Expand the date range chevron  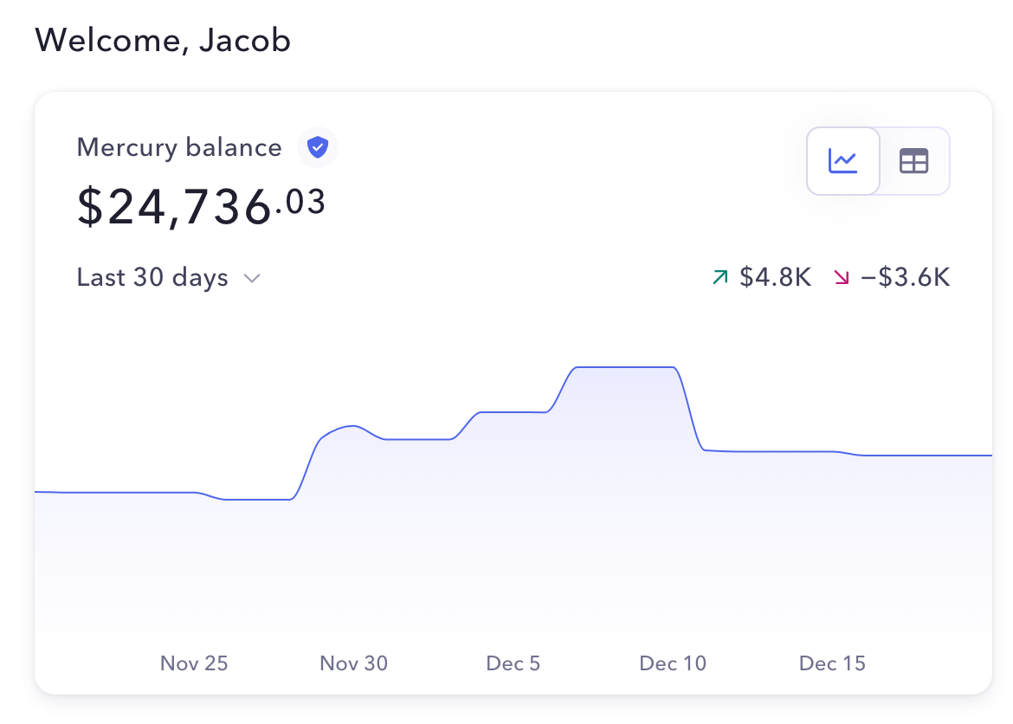(x=251, y=278)
